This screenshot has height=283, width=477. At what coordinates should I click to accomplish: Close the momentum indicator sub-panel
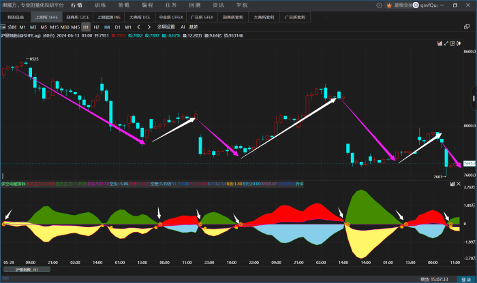point(458,184)
